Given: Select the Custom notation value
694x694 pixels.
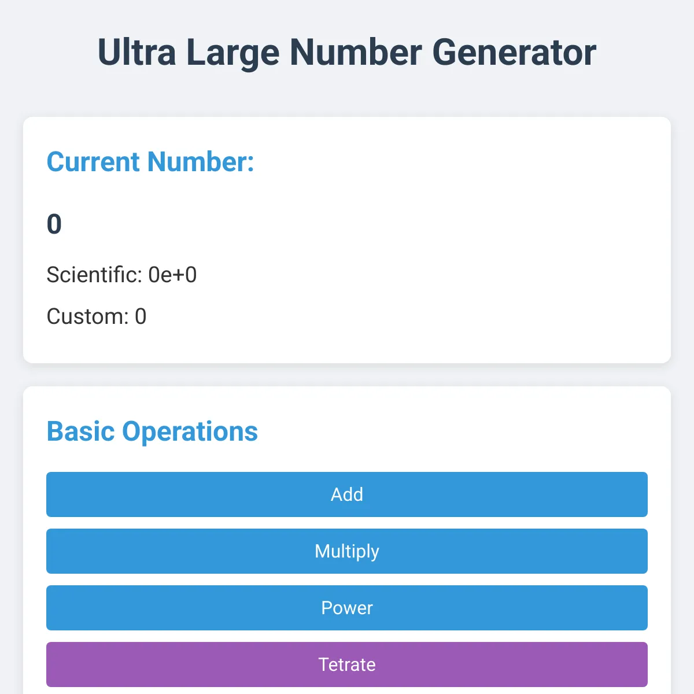Looking at the screenshot, I should point(141,316).
